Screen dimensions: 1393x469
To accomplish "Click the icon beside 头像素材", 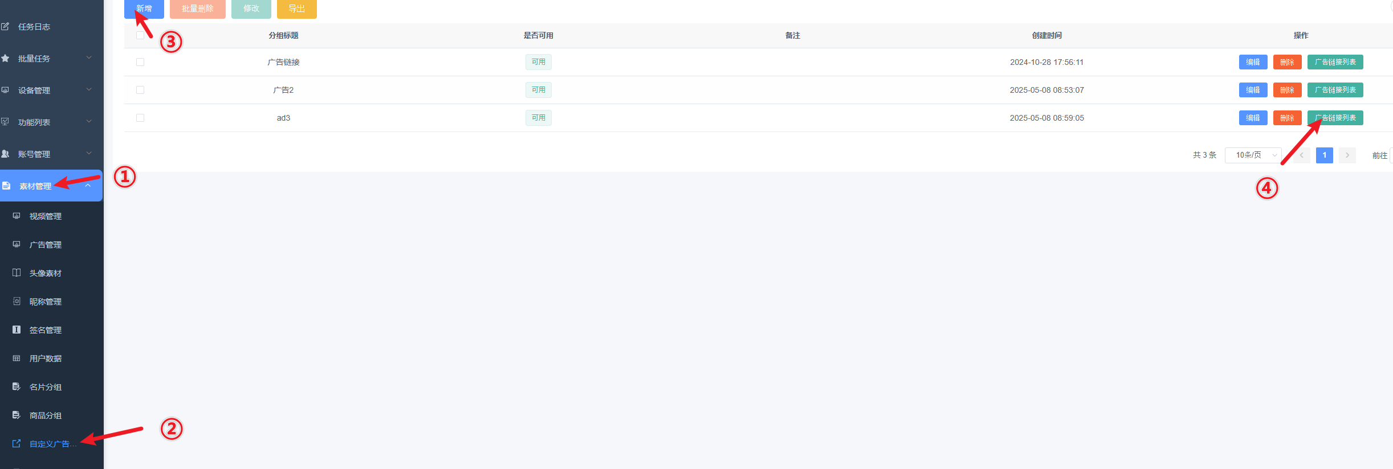I will (x=17, y=273).
